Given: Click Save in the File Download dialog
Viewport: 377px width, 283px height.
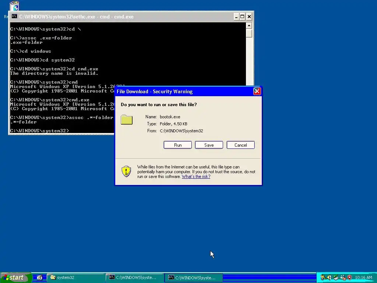Looking at the screenshot, I should (209, 145).
